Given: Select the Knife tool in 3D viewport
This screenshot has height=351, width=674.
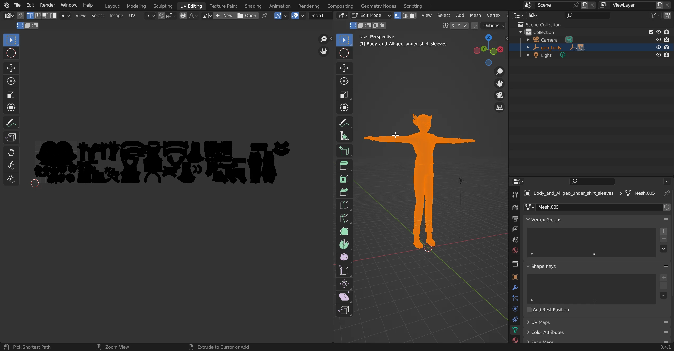Looking at the screenshot, I should pyautogui.click(x=344, y=218).
